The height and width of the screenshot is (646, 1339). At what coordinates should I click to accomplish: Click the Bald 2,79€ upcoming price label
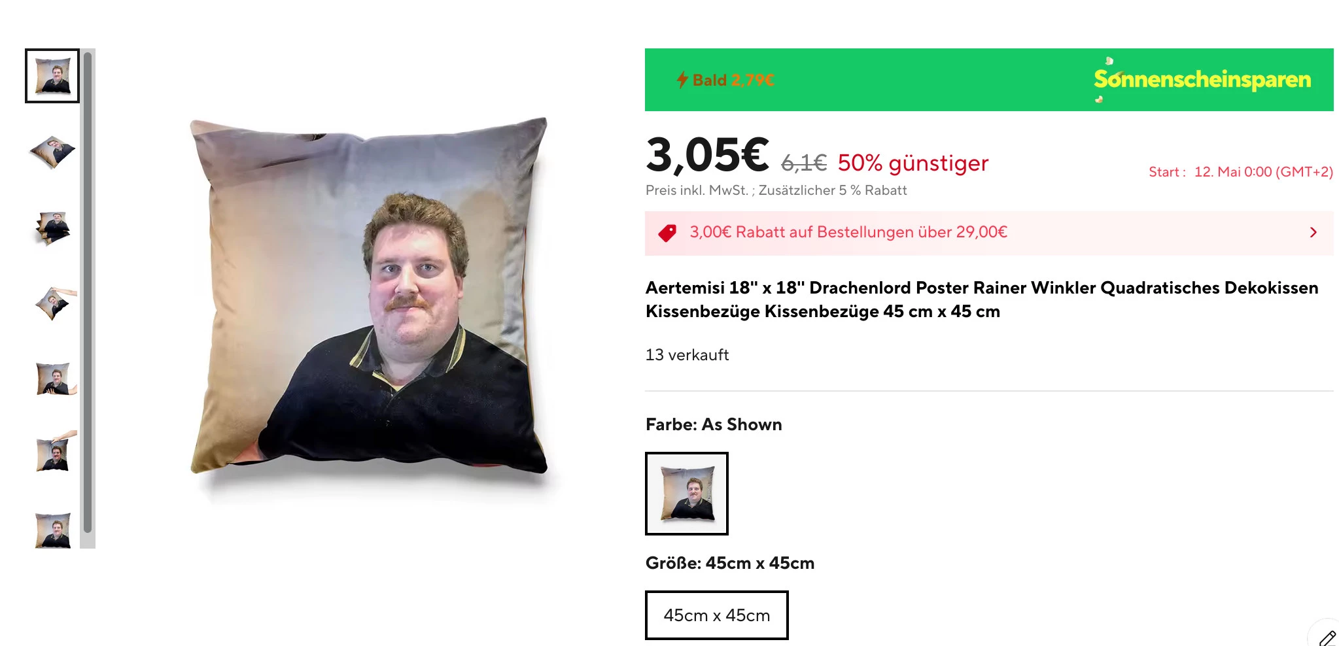pos(733,80)
